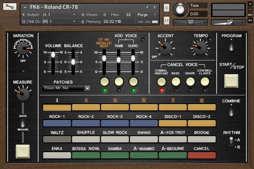Toggle Cancel Voice Cow Bell Claves button
The width and height of the screenshot is (254, 169).
point(205,82)
